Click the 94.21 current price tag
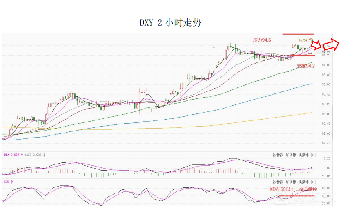Viewport: 341px width, 211px height. 326,52
